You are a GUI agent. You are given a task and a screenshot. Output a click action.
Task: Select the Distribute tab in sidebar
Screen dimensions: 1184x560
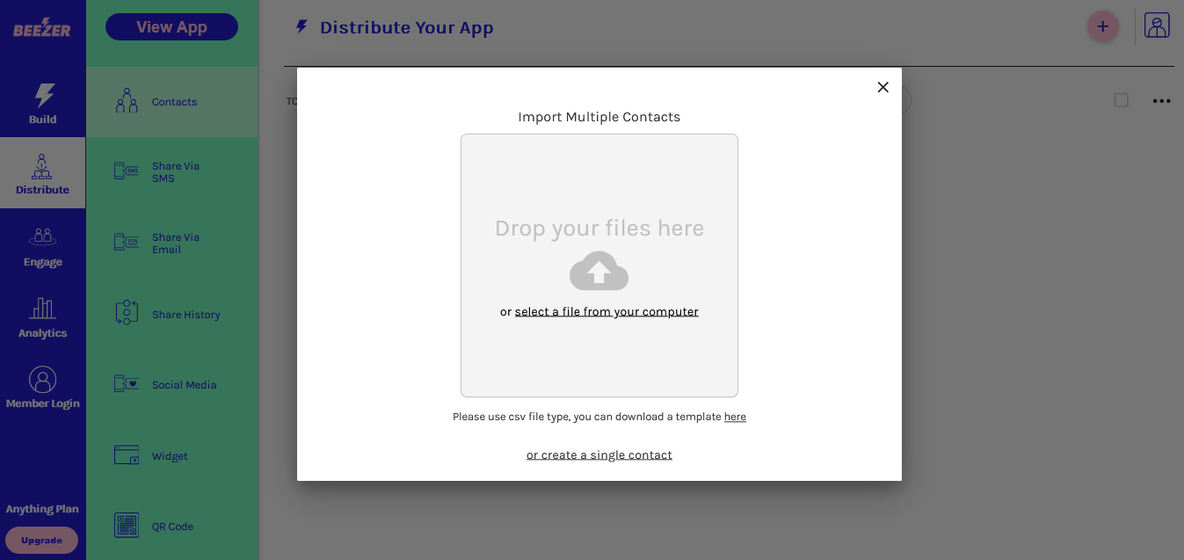point(42,173)
